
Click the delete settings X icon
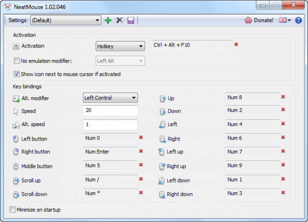click(120, 21)
